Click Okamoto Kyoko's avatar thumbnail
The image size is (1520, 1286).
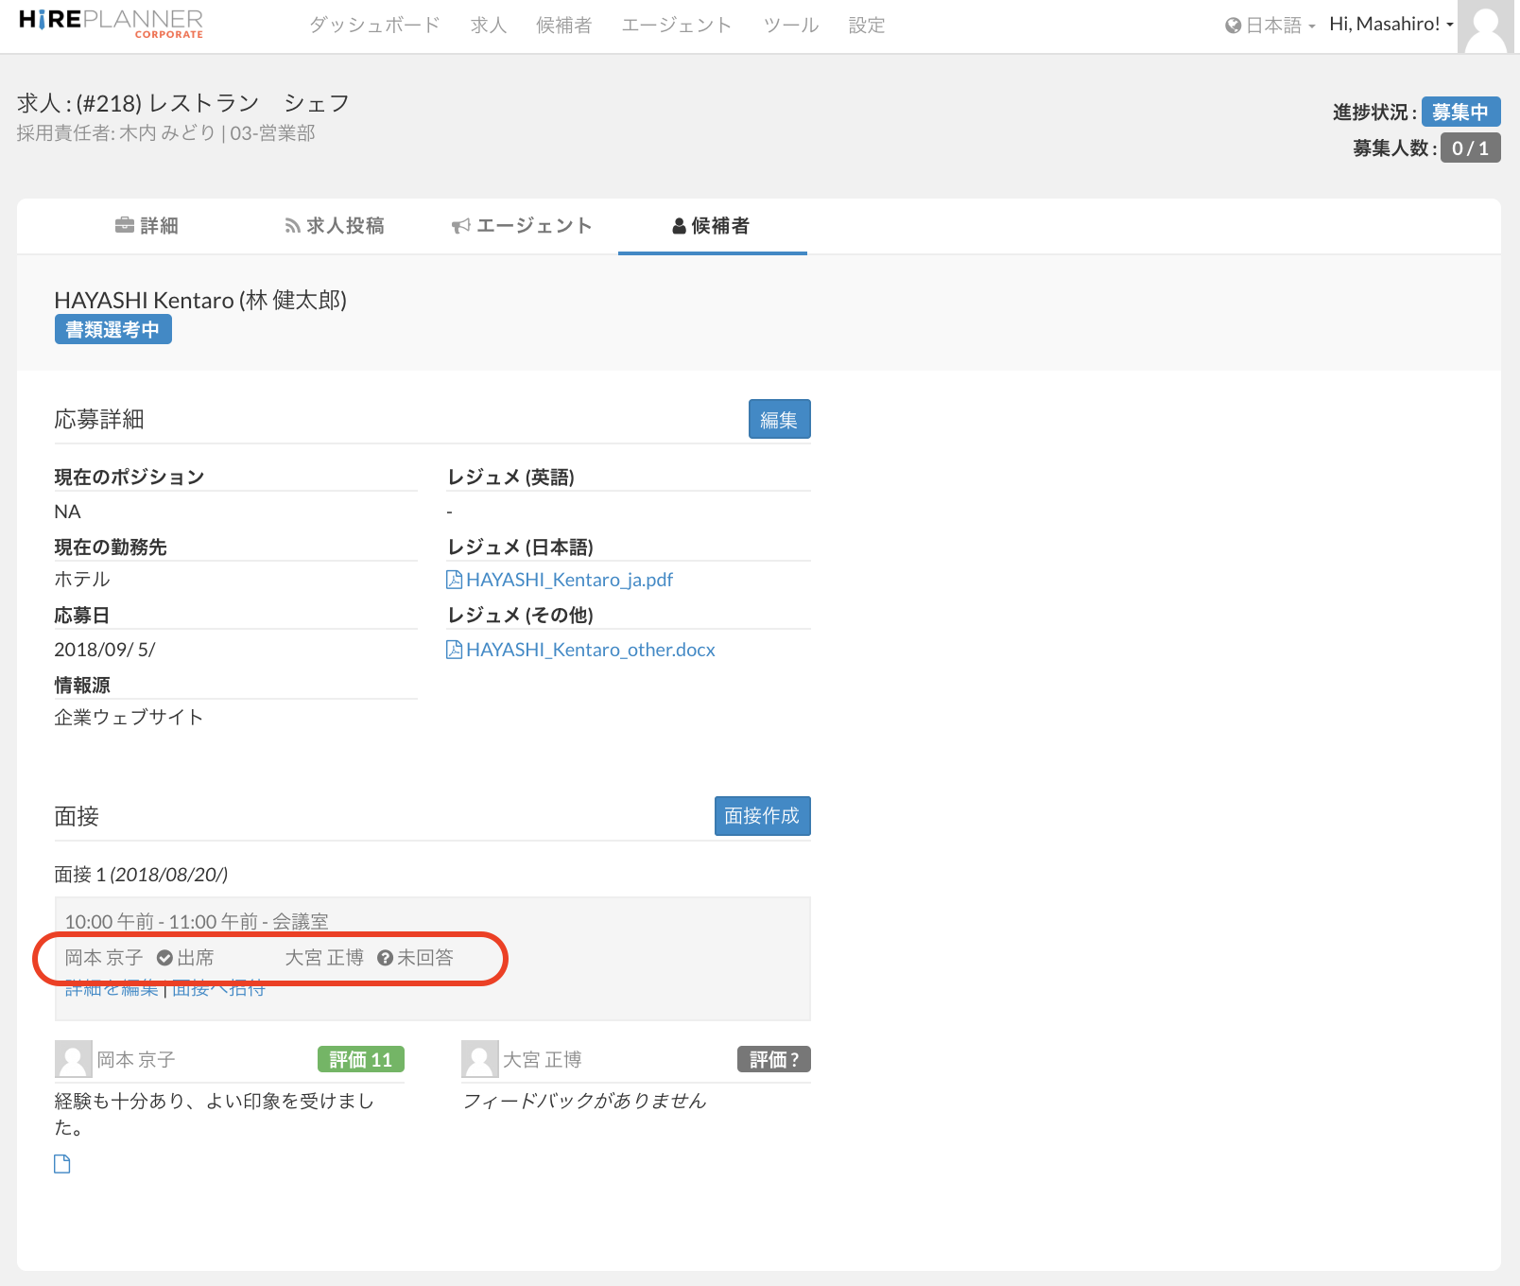point(73,1059)
